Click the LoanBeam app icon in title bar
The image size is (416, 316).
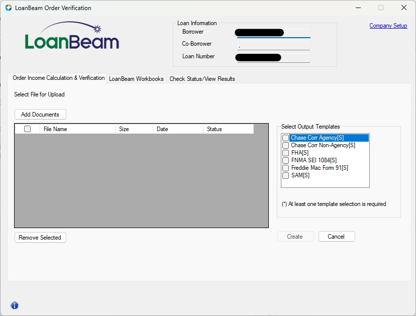point(8,8)
